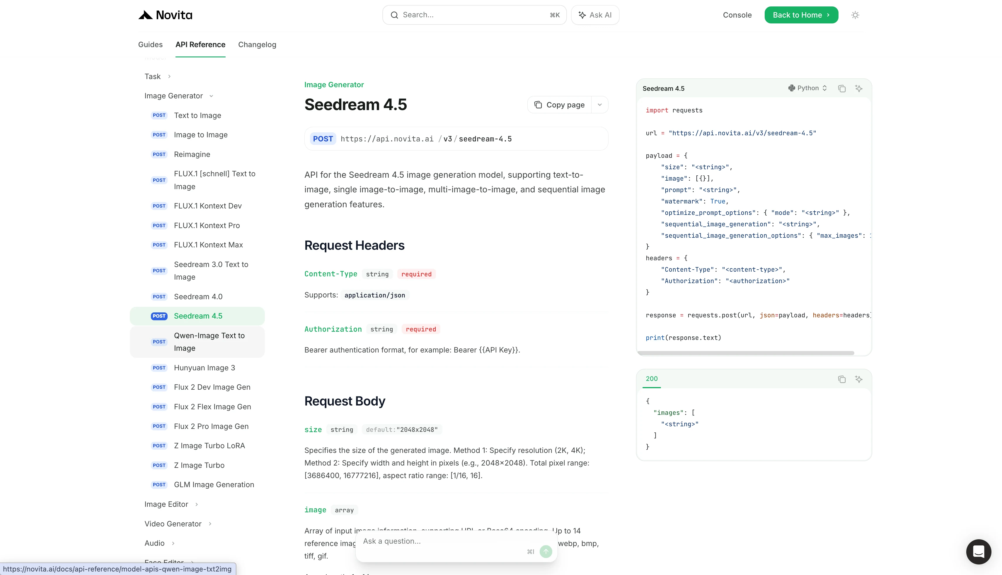Select the API Reference tab
The height and width of the screenshot is (575, 1002).
pyautogui.click(x=200, y=45)
